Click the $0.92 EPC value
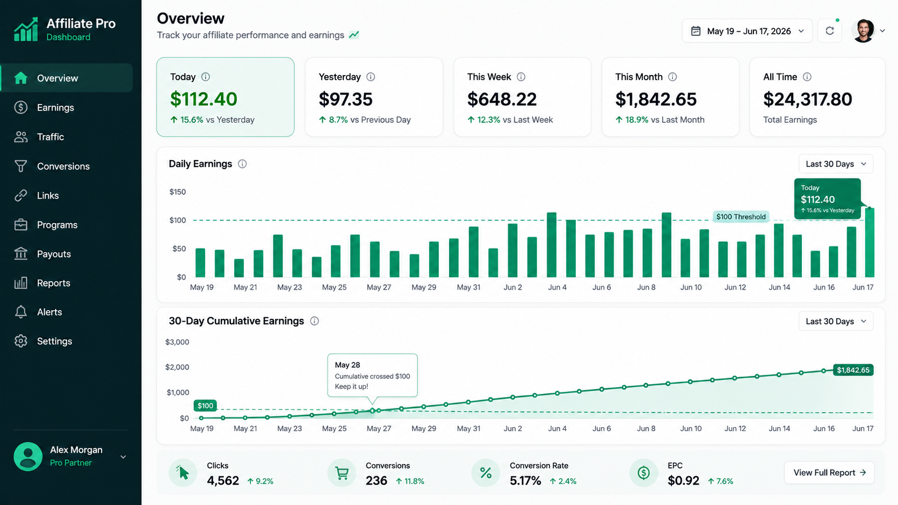Image resolution: width=898 pixels, height=505 pixels. pos(683,480)
